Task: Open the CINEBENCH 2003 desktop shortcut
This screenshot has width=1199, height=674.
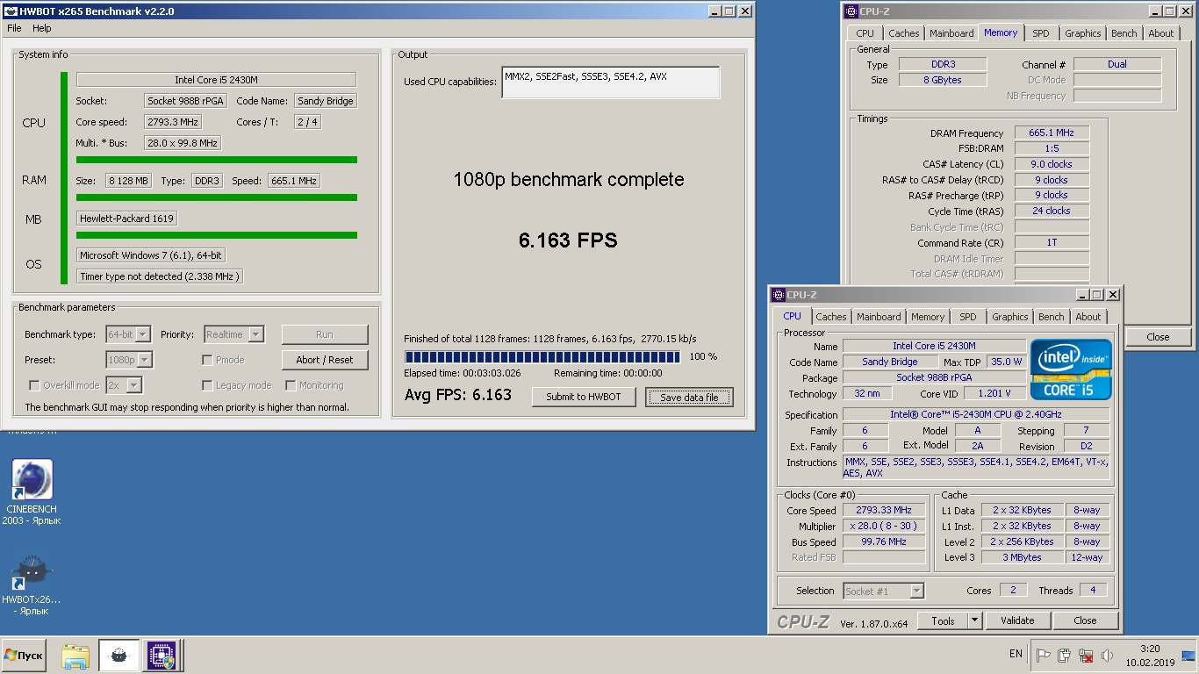Action: pos(32,491)
